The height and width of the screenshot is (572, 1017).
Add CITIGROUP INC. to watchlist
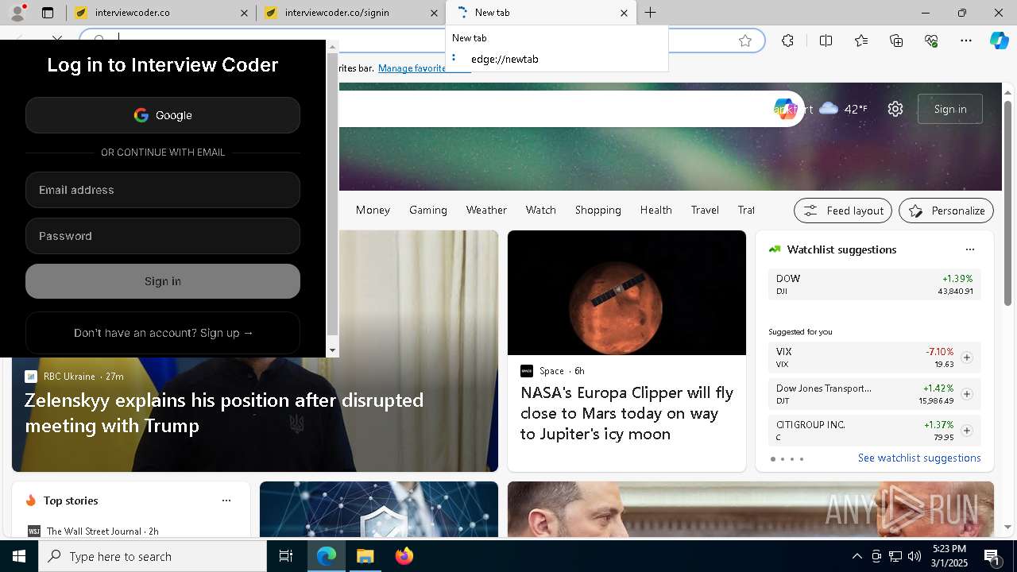966,431
